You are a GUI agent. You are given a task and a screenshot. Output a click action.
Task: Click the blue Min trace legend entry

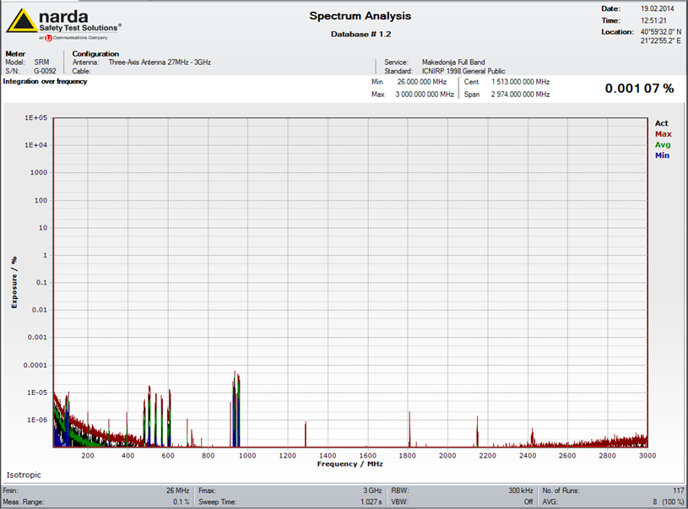[663, 155]
